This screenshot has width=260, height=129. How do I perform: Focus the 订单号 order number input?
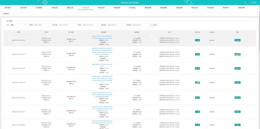click(42, 25)
